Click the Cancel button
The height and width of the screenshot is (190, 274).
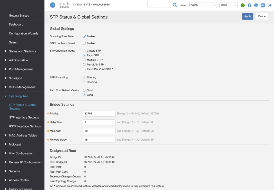tap(262, 16)
